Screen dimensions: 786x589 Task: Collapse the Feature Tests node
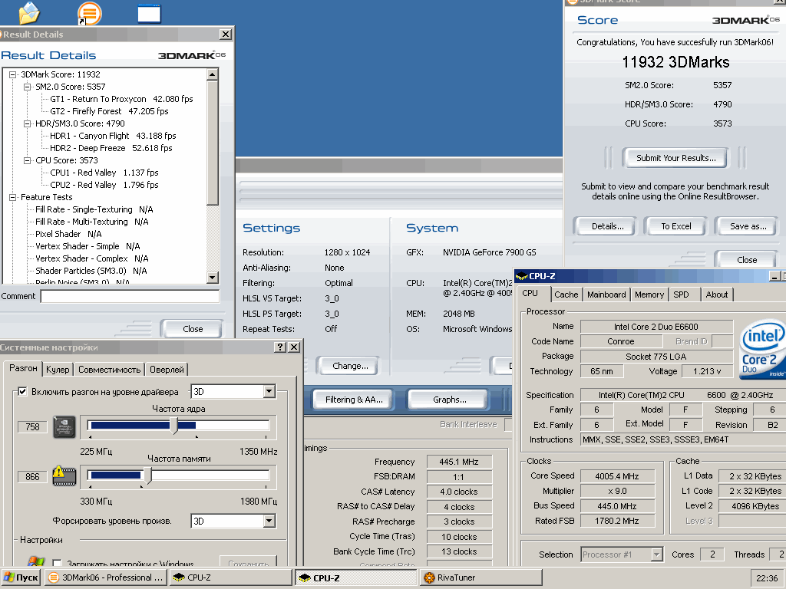click(12, 197)
